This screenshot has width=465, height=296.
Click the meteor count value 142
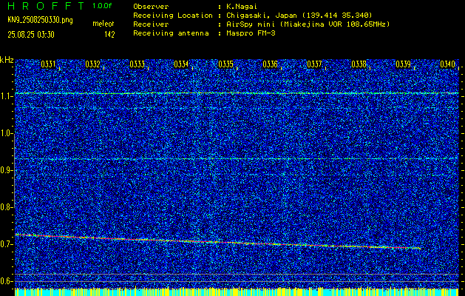click(109, 35)
